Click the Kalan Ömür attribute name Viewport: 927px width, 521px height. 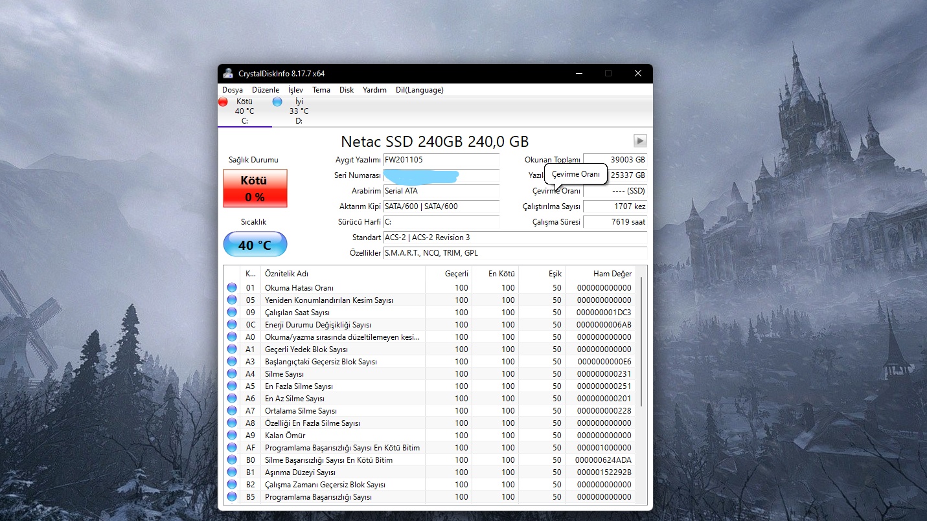[285, 436]
